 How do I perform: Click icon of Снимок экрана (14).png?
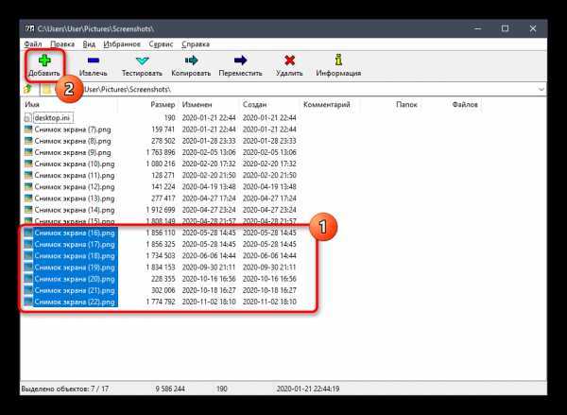click(28, 210)
